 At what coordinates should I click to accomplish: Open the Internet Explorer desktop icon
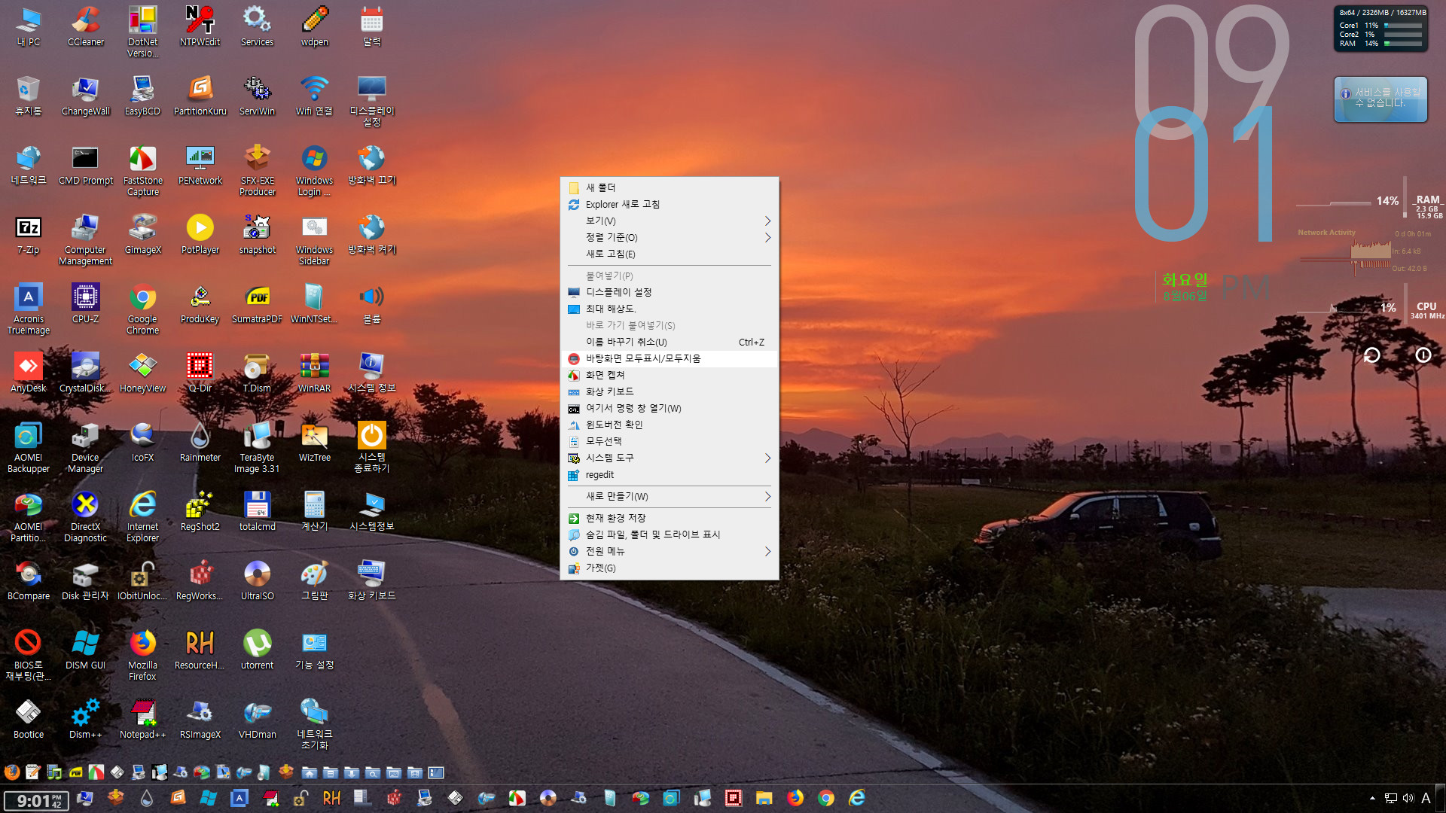[142, 516]
